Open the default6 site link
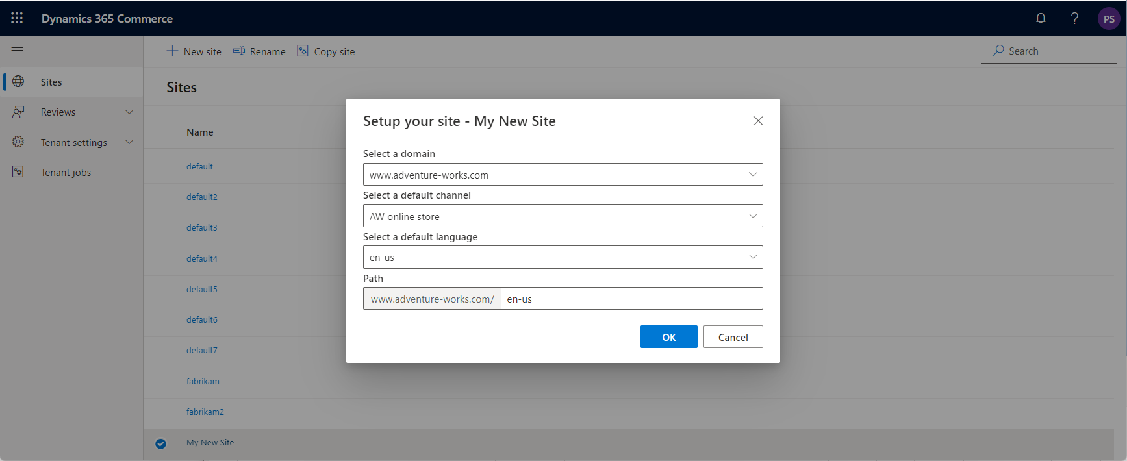 coord(202,319)
